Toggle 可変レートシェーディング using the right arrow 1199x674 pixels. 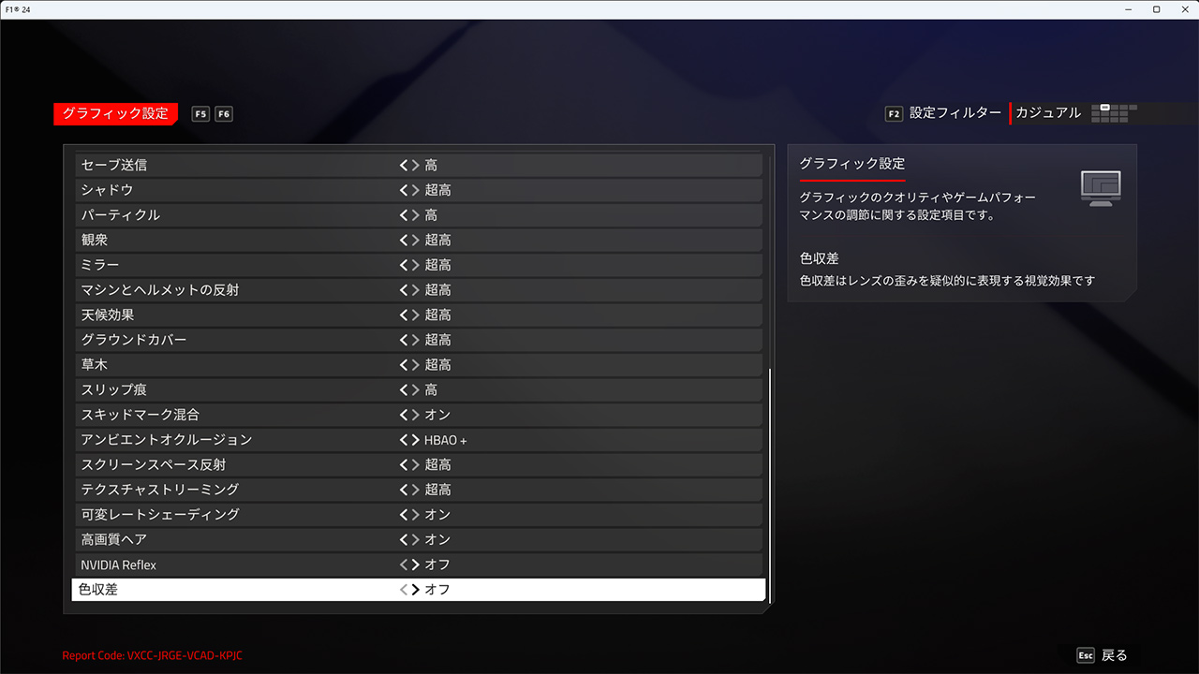(415, 515)
